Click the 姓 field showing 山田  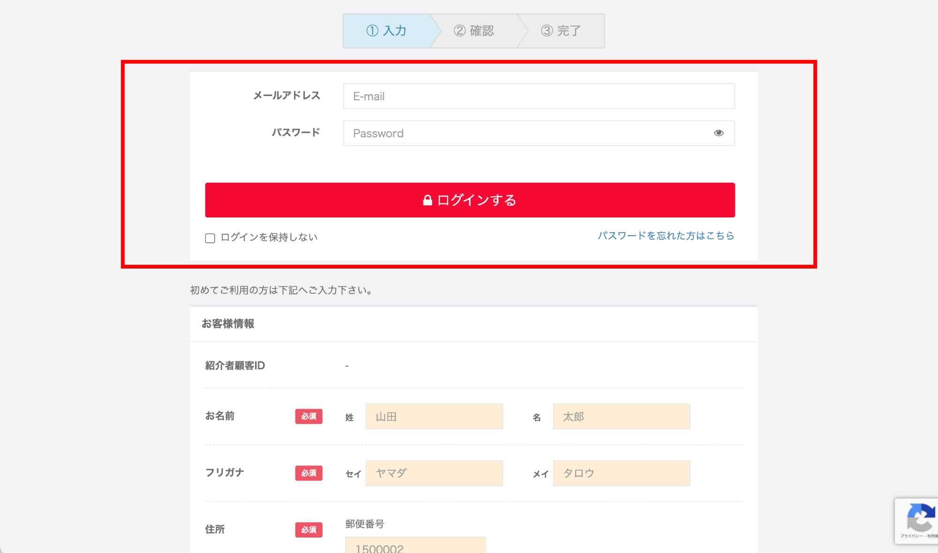434,416
